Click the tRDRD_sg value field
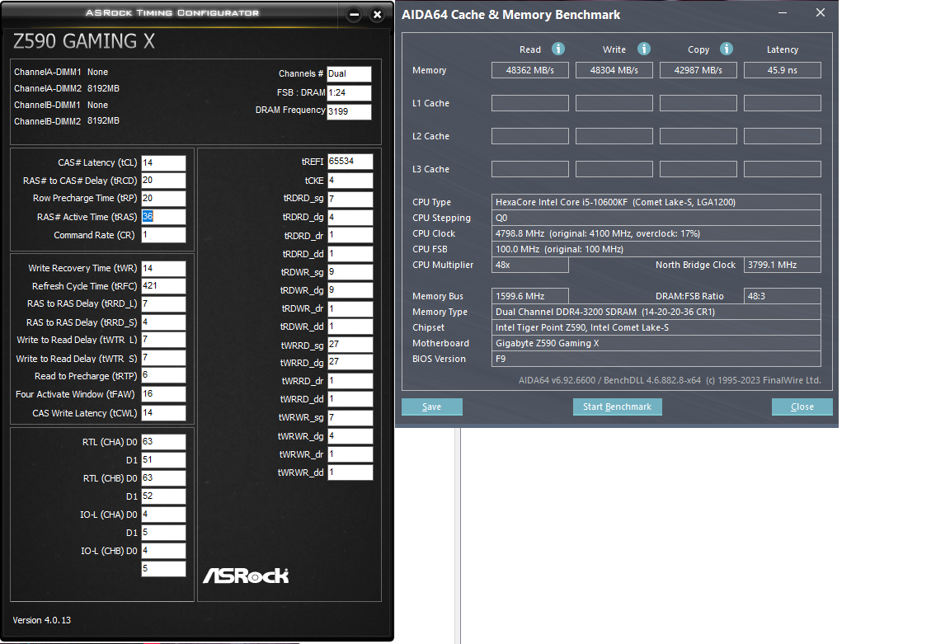The height and width of the screenshot is (644, 950). (x=350, y=199)
